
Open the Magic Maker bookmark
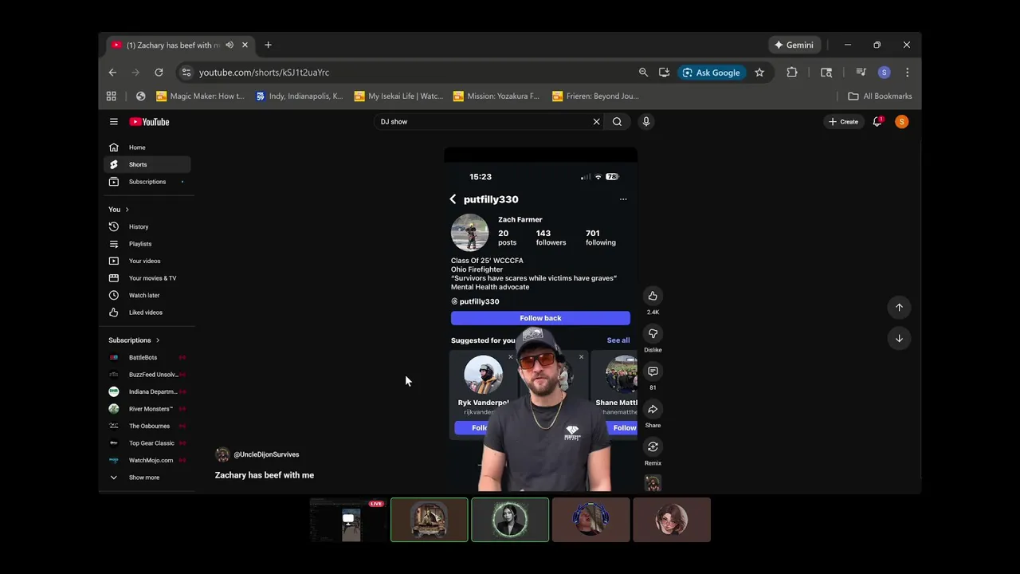[201, 96]
